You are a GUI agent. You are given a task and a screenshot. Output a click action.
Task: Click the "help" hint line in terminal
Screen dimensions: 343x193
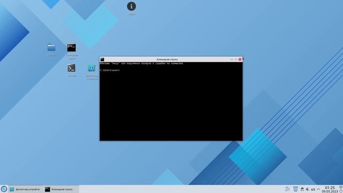click(x=141, y=63)
